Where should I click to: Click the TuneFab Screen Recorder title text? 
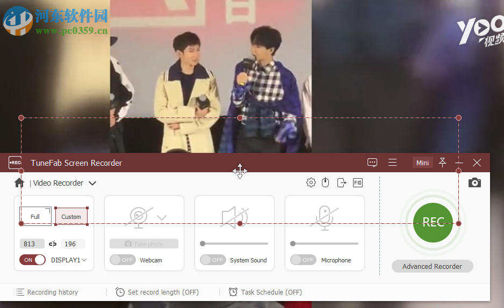(x=76, y=163)
